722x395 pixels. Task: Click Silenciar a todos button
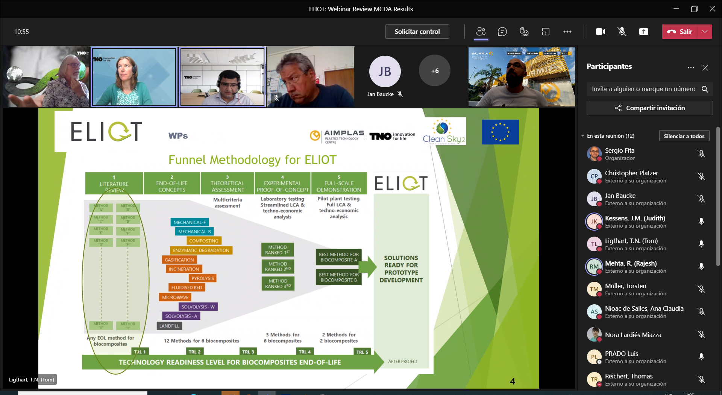[684, 136]
